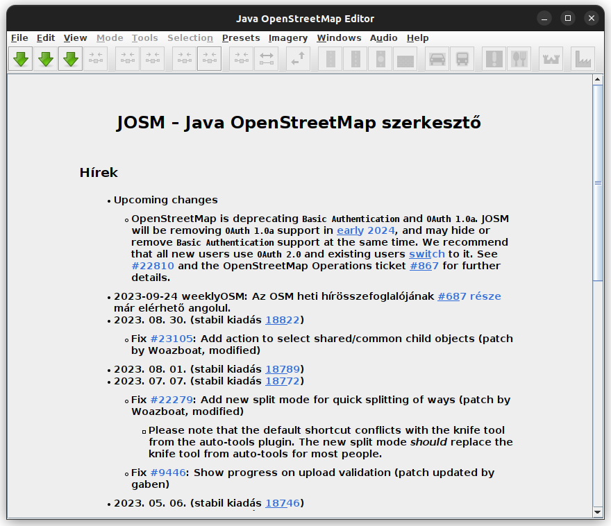The width and height of the screenshot is (611, 526).
Task: Open the View menu
Action: [x=75, y=37]
